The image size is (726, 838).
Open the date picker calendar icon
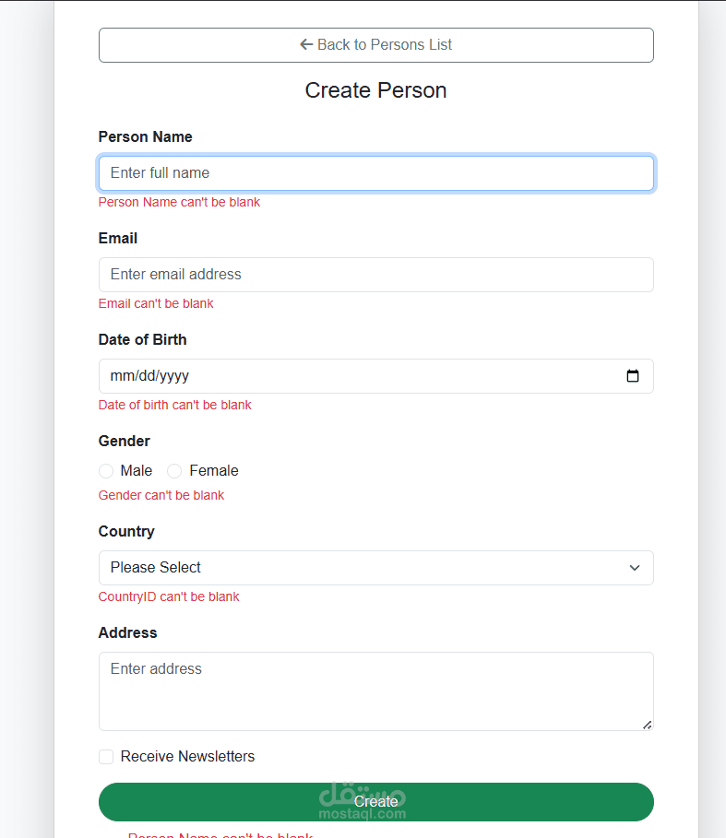633,376
